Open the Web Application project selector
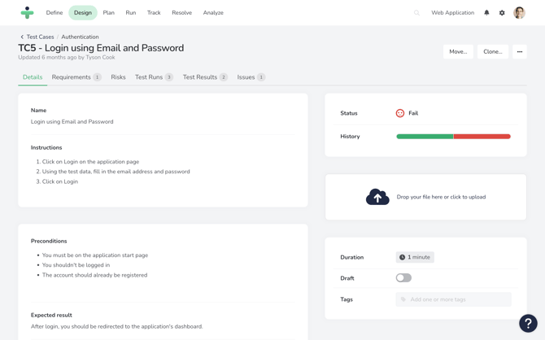Screen dimensions: 545x340 [452, 12]
